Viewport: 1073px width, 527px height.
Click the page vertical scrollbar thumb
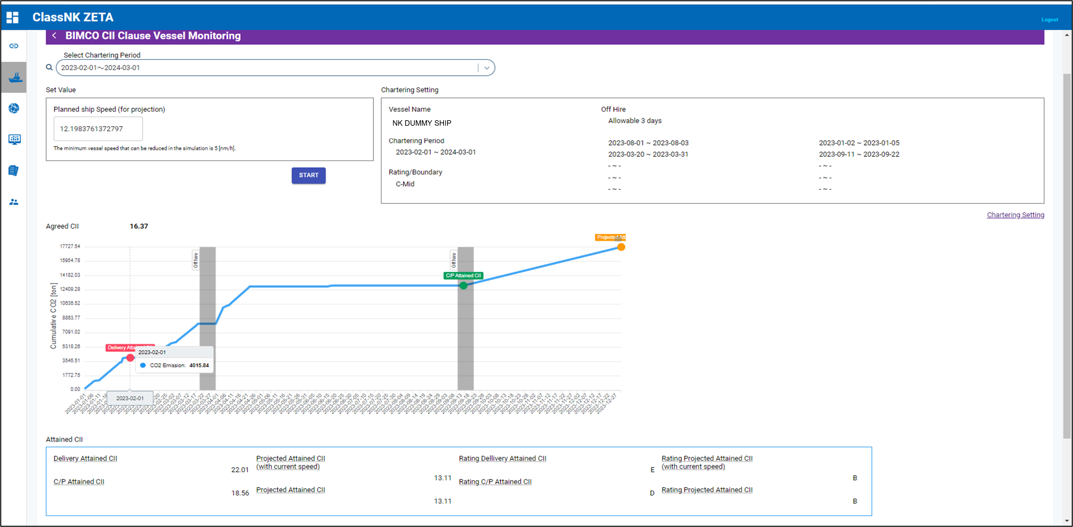pyautogui.click(x=1066, y=256)
